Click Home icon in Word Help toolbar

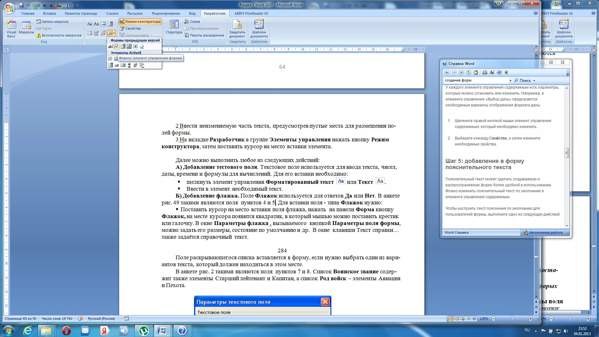tap(476, 72)
